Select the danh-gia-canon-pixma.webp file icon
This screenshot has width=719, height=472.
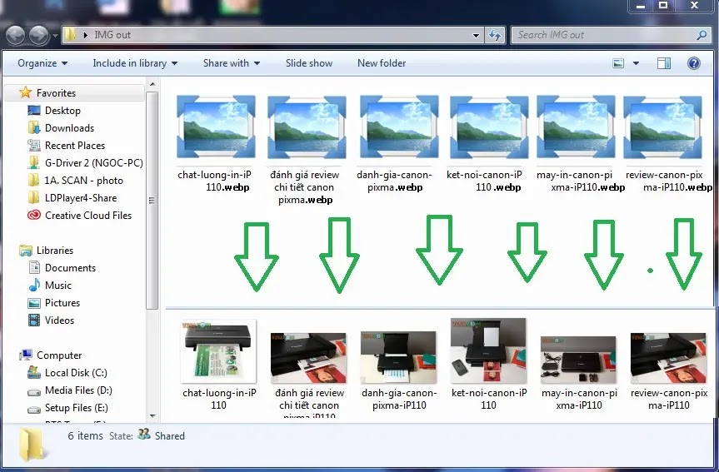(x=399, y=127)
